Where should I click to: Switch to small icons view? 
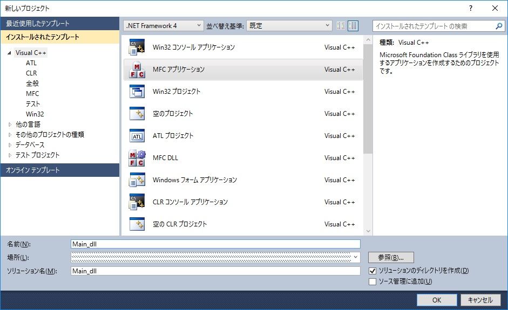click(x=341, y=25)
